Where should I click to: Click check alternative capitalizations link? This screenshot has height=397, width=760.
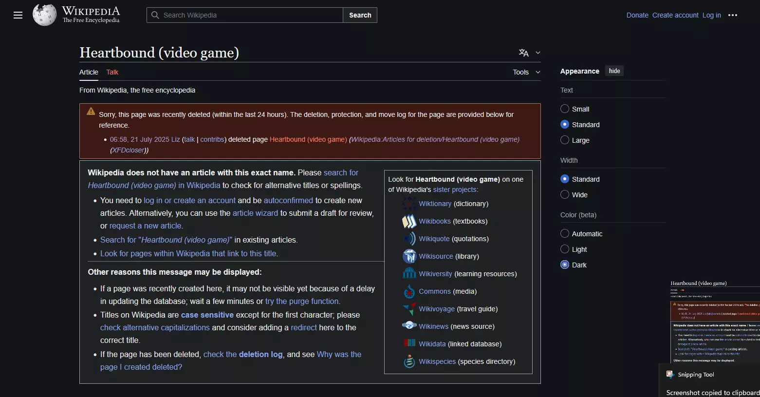click(155, 327)
